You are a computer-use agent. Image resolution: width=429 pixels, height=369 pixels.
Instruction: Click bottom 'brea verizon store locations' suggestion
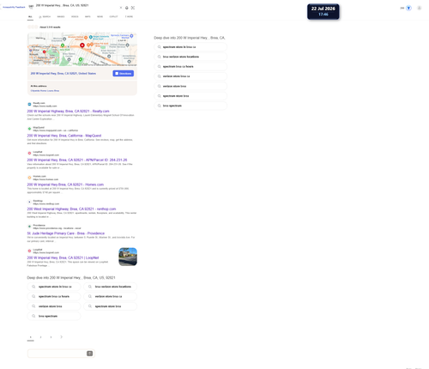tap(111, 287)
